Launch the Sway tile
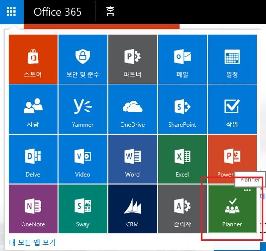 tap(83, 209)
